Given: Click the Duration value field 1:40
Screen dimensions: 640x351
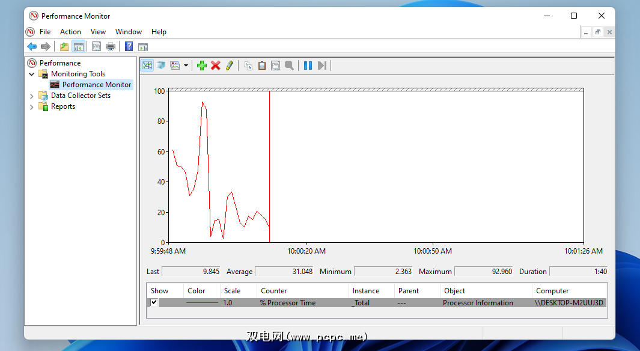Looking at the screenshot, I should point(579,272).
